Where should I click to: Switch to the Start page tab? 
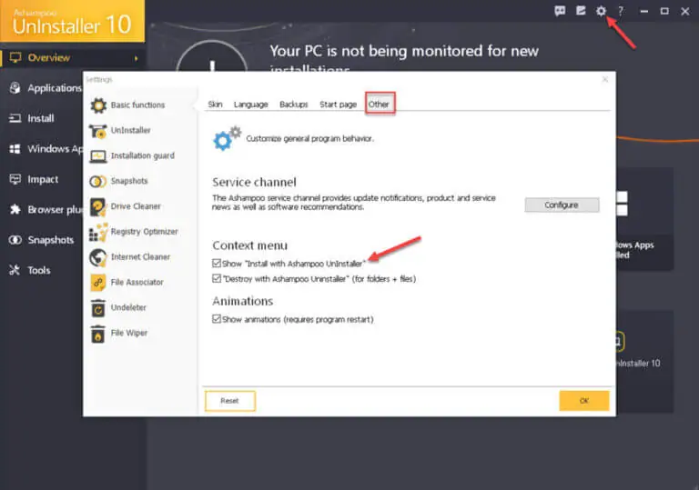[x=338, y=105]
